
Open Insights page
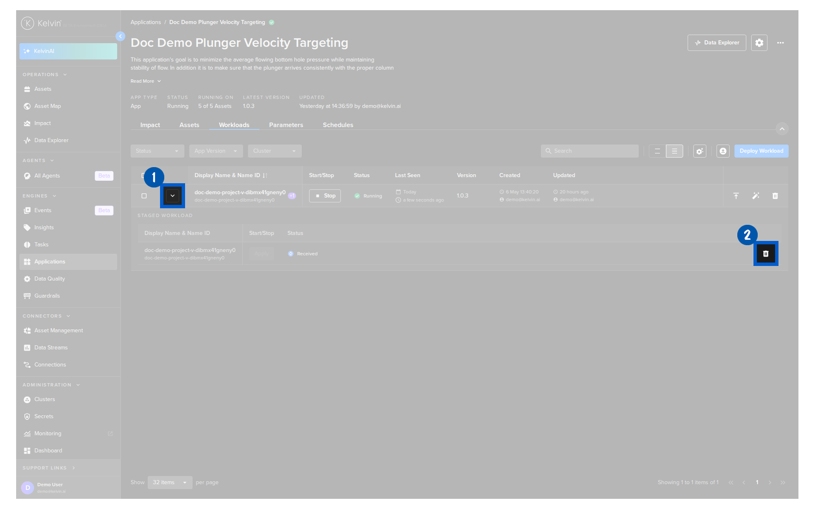click(x=68, y=227)
